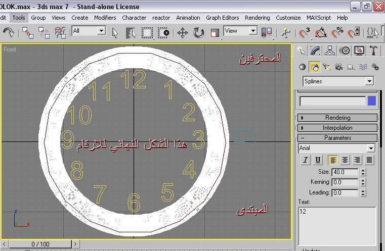The image size is (385, 251).
Task: Select Geometry category sphere icon
Action: click(x=303, y=67)
